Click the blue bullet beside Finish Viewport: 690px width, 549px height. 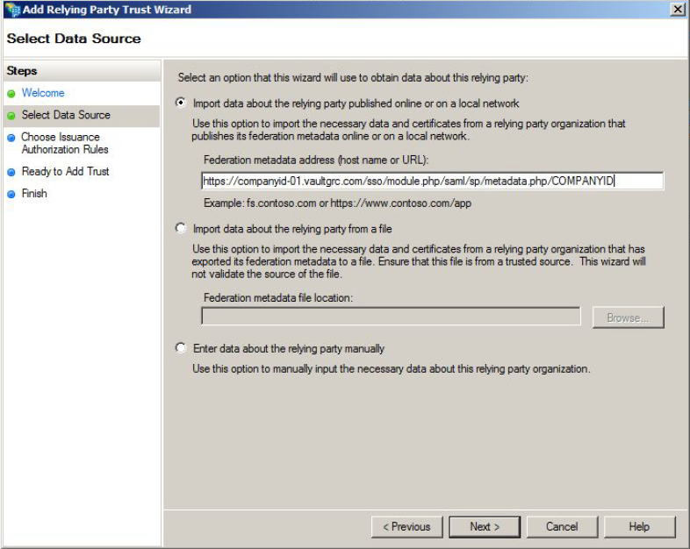pyautogui.click(x=11, y=194)
